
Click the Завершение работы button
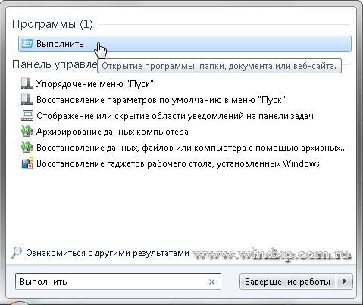coord(287,282)
